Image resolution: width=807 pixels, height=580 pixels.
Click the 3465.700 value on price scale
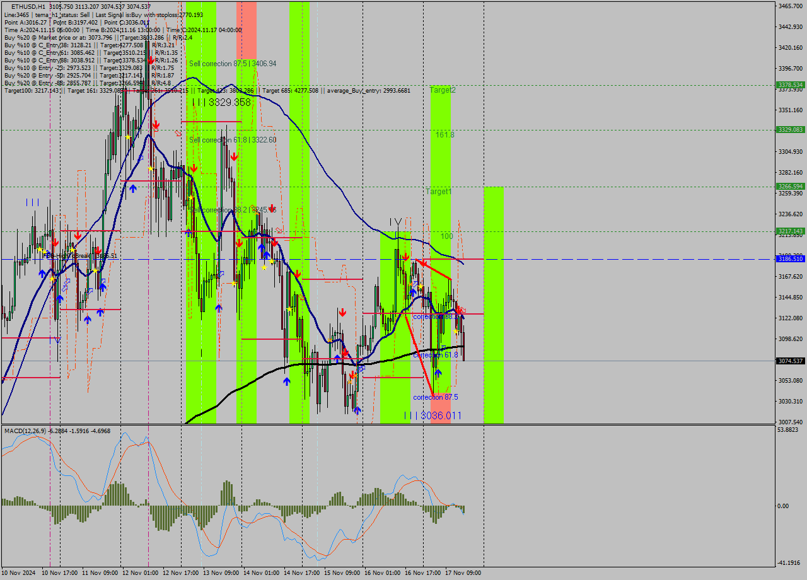(x=790, y=6)
